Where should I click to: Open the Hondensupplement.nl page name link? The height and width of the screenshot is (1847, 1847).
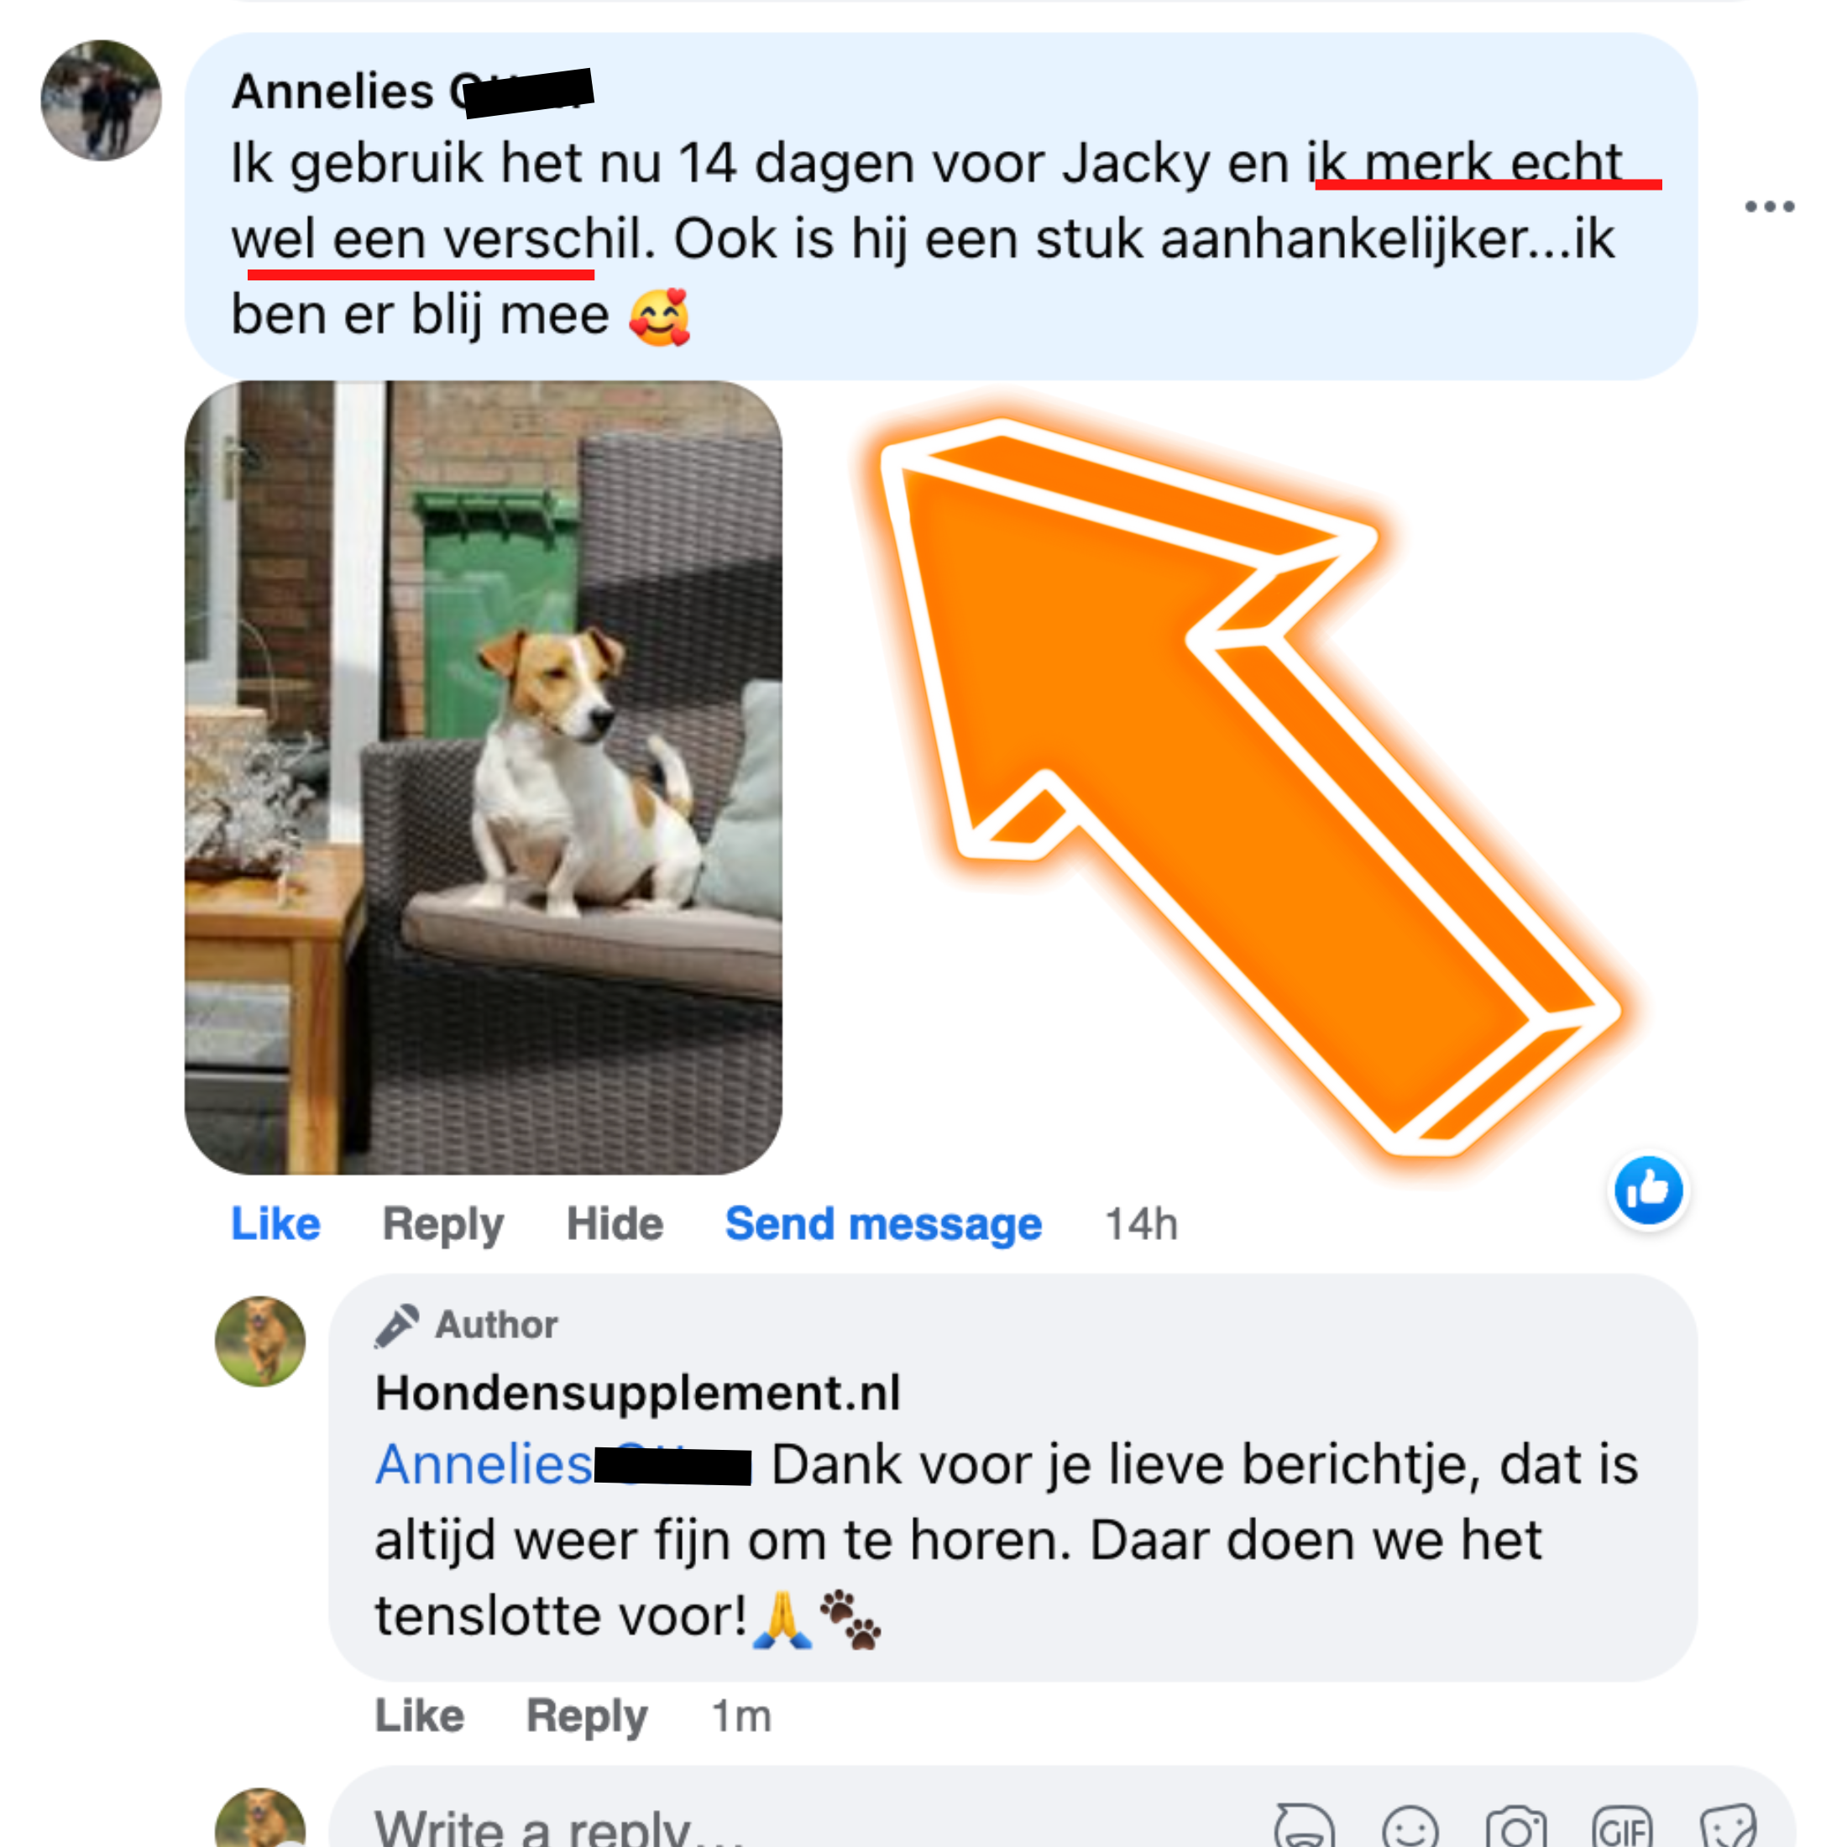638,1393
